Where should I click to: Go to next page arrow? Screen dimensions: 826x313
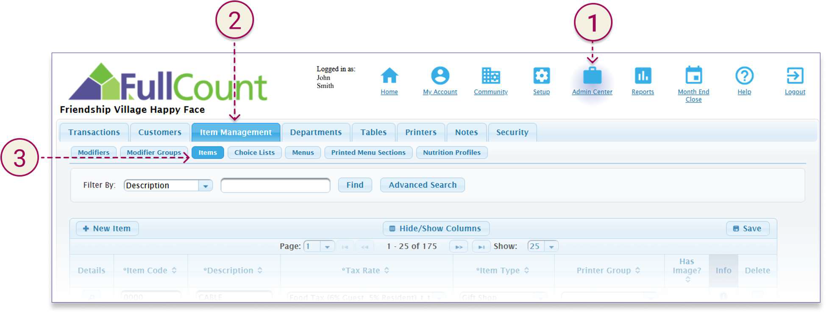[459, 247]
